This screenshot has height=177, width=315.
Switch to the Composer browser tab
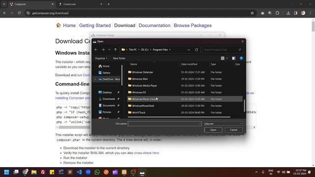coord(31,4)
